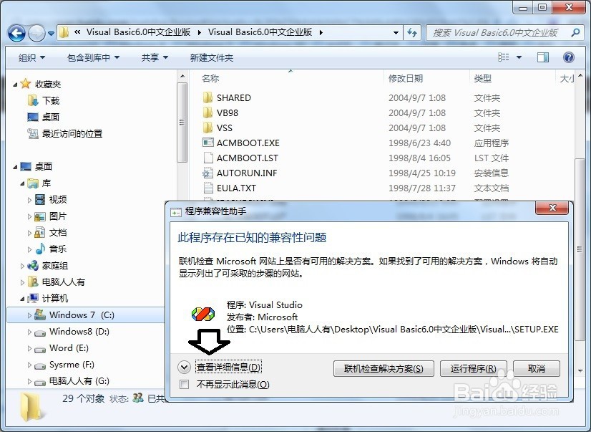The width and height of the screenshot is (591, 432).
Task: Click 新建文件夹 in the toolbar
Action: point(212,57)
